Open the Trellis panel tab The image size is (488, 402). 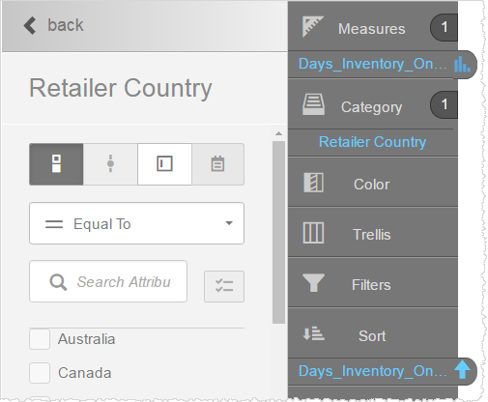click(x=373, y=234)
